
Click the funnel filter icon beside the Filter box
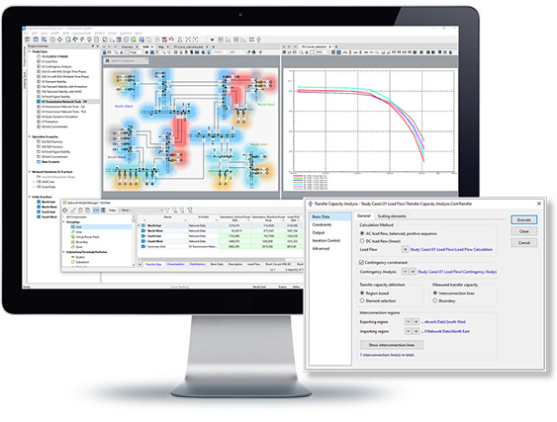(x=167, y=211)
